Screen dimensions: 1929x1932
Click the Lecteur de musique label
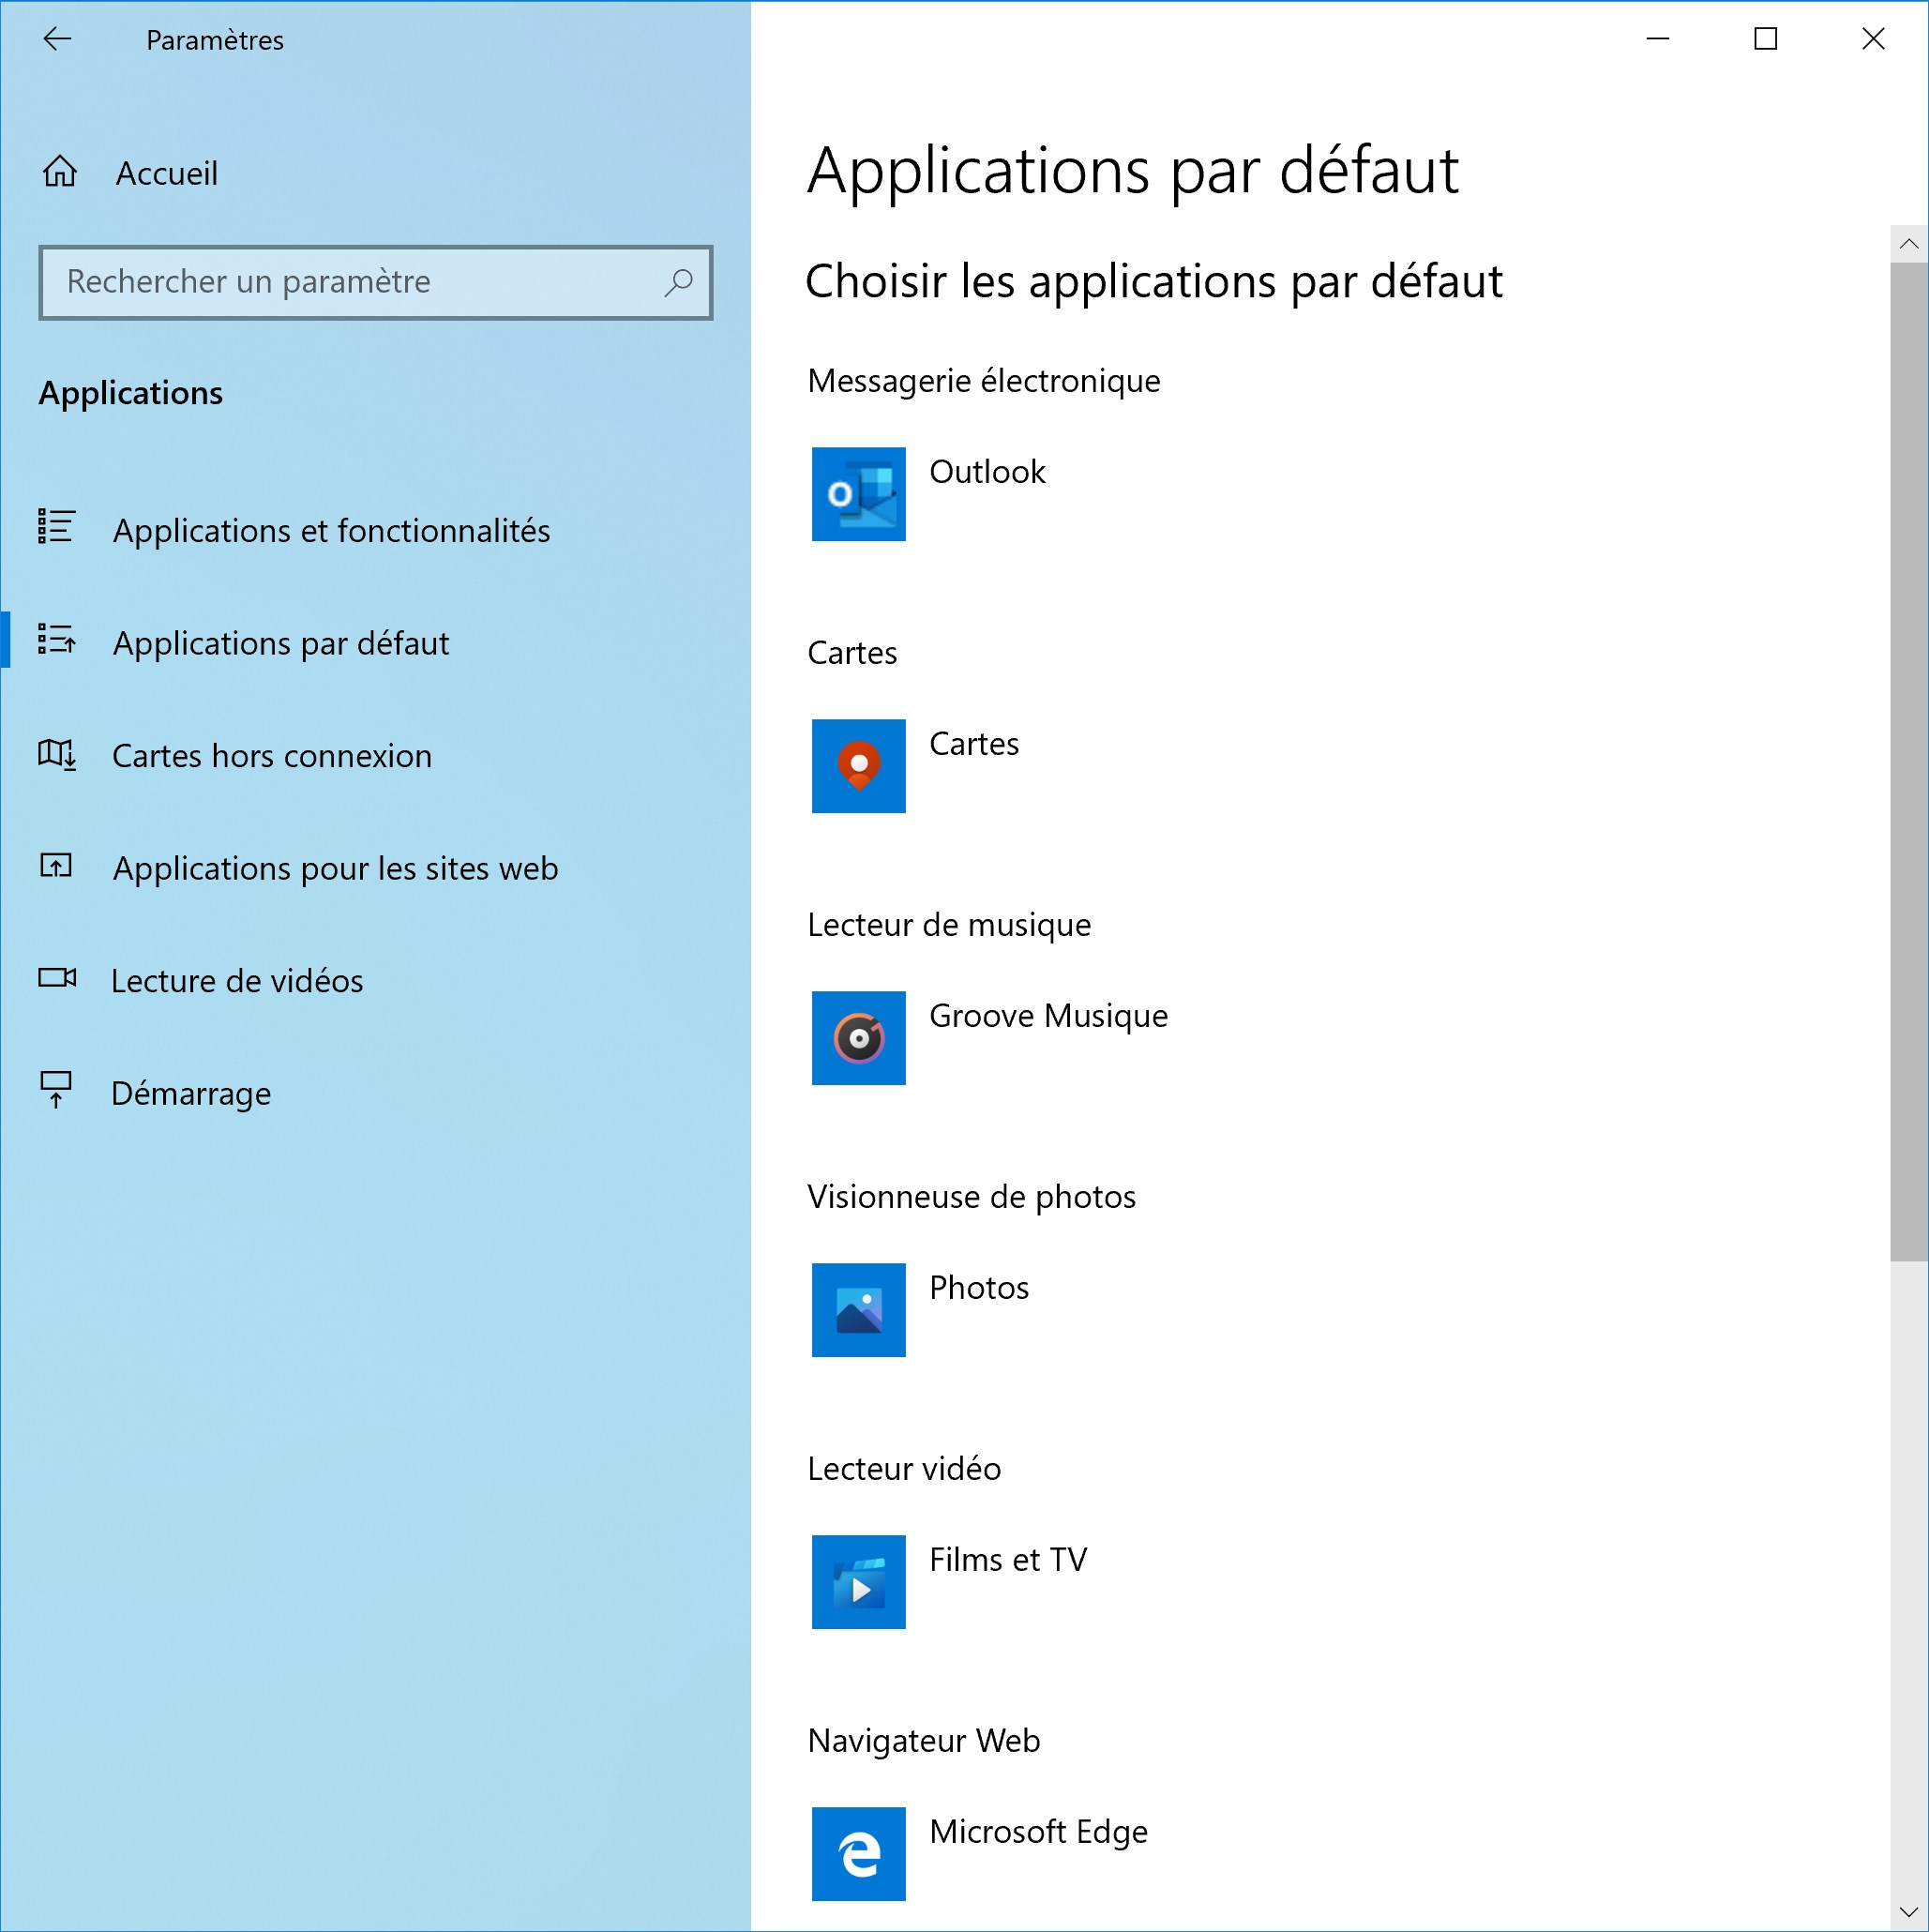tap(949, 925)
